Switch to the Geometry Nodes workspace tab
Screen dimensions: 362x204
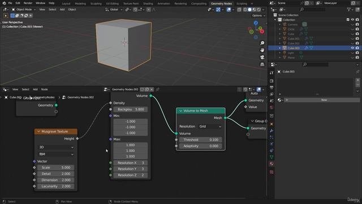[x=221, y=3]
